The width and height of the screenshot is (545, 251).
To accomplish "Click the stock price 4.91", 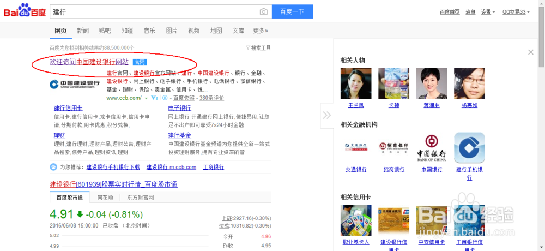I will click(x=62, y=214).
